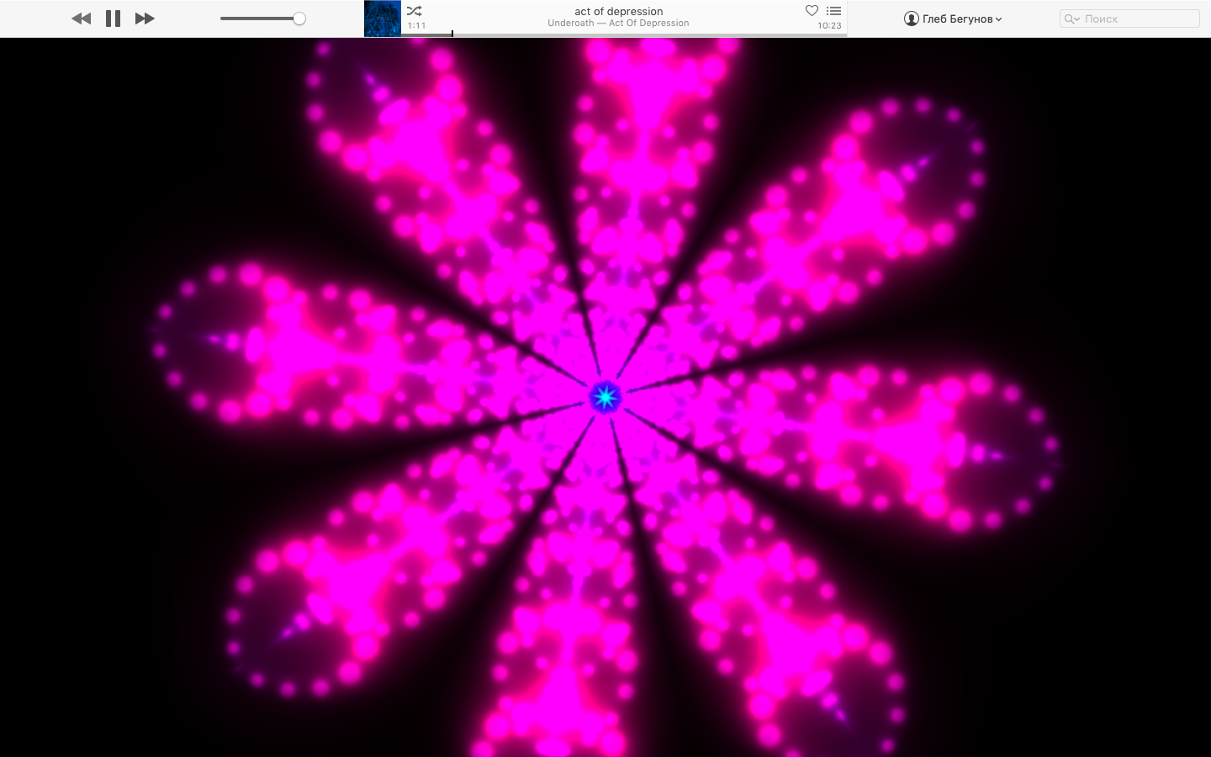Open the search magnifier options
Image resolution: width=1211 pixels, height=757 pixels.
coord(1071,19)
